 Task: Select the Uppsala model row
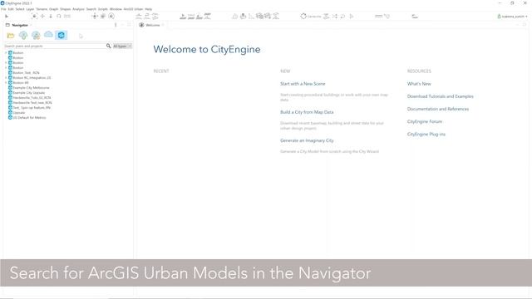point(17,113)
